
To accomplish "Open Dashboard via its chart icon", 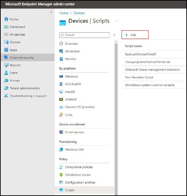I will 6,27.
